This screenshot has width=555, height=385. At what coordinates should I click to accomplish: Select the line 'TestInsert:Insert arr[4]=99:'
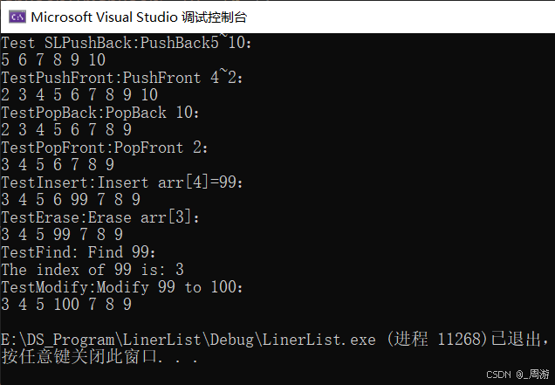[122, 182]
